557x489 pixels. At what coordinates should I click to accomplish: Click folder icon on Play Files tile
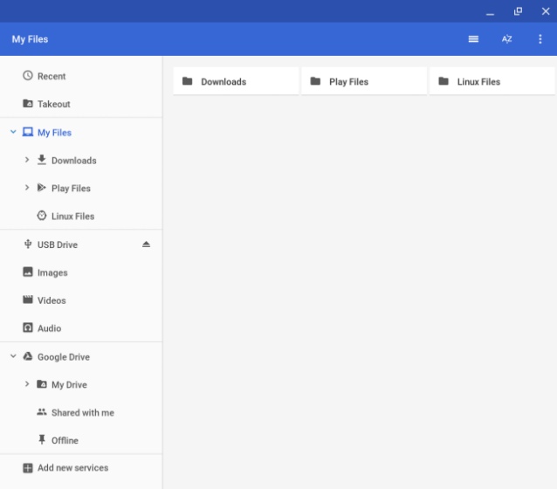click(x=315, y=81)
